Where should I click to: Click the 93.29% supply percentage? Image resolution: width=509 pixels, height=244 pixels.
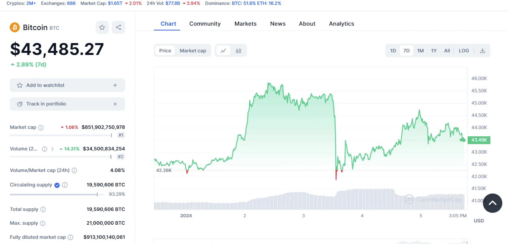[117, 194]
